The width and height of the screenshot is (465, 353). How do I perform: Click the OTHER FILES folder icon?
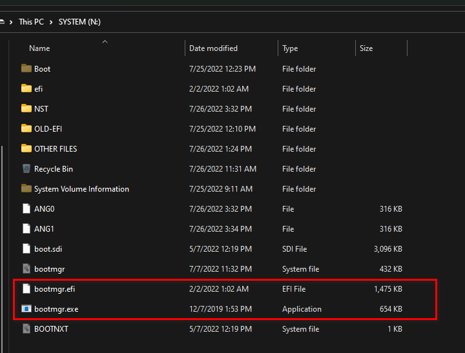pyautogui.click(x=26, y=148)
